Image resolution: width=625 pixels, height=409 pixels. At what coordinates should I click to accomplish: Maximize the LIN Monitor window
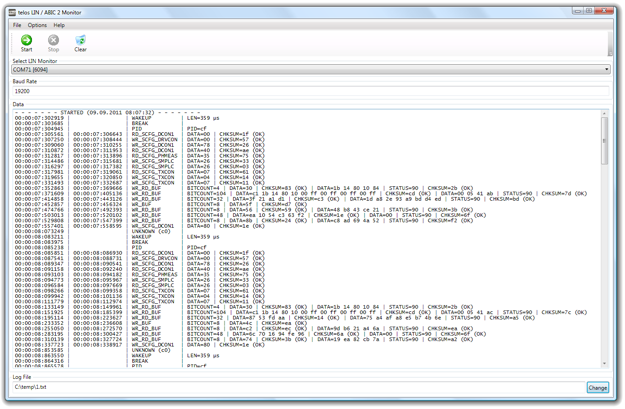point(589,11)
